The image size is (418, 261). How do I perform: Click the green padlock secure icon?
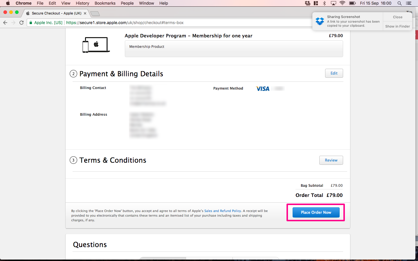pyautogui.click(x=31, y=23)
